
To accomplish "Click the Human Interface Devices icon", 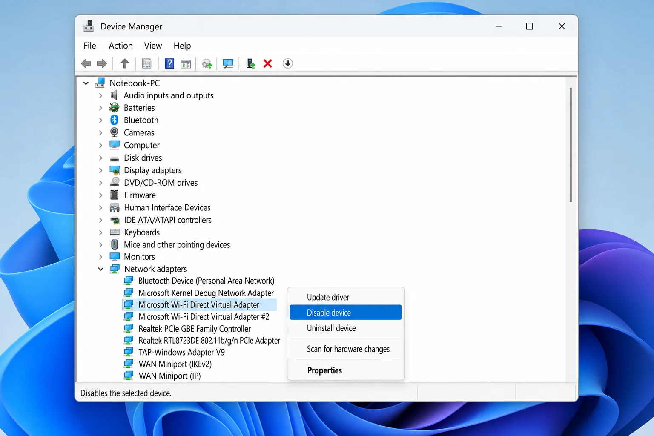I will pos(115,208).
